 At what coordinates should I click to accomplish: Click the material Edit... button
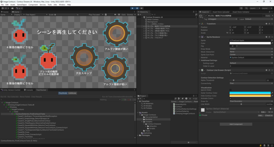point(264,112)
